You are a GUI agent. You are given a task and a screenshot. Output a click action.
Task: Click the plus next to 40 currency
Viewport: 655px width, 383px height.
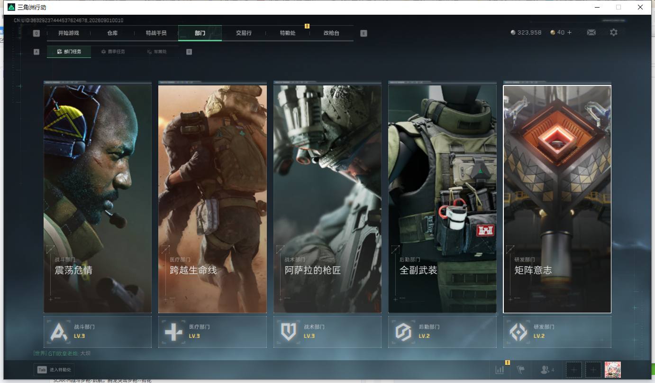tap(569, 32)
